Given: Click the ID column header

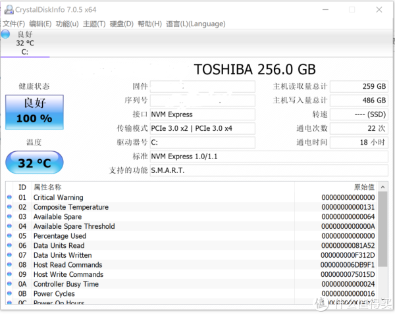Looking at the screenshot, I should click(22, 187).
